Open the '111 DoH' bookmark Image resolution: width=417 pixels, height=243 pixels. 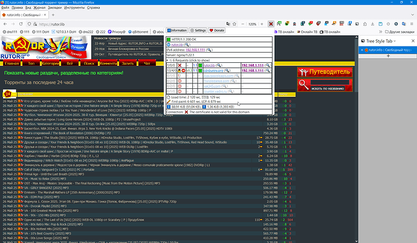pos(40,31)
